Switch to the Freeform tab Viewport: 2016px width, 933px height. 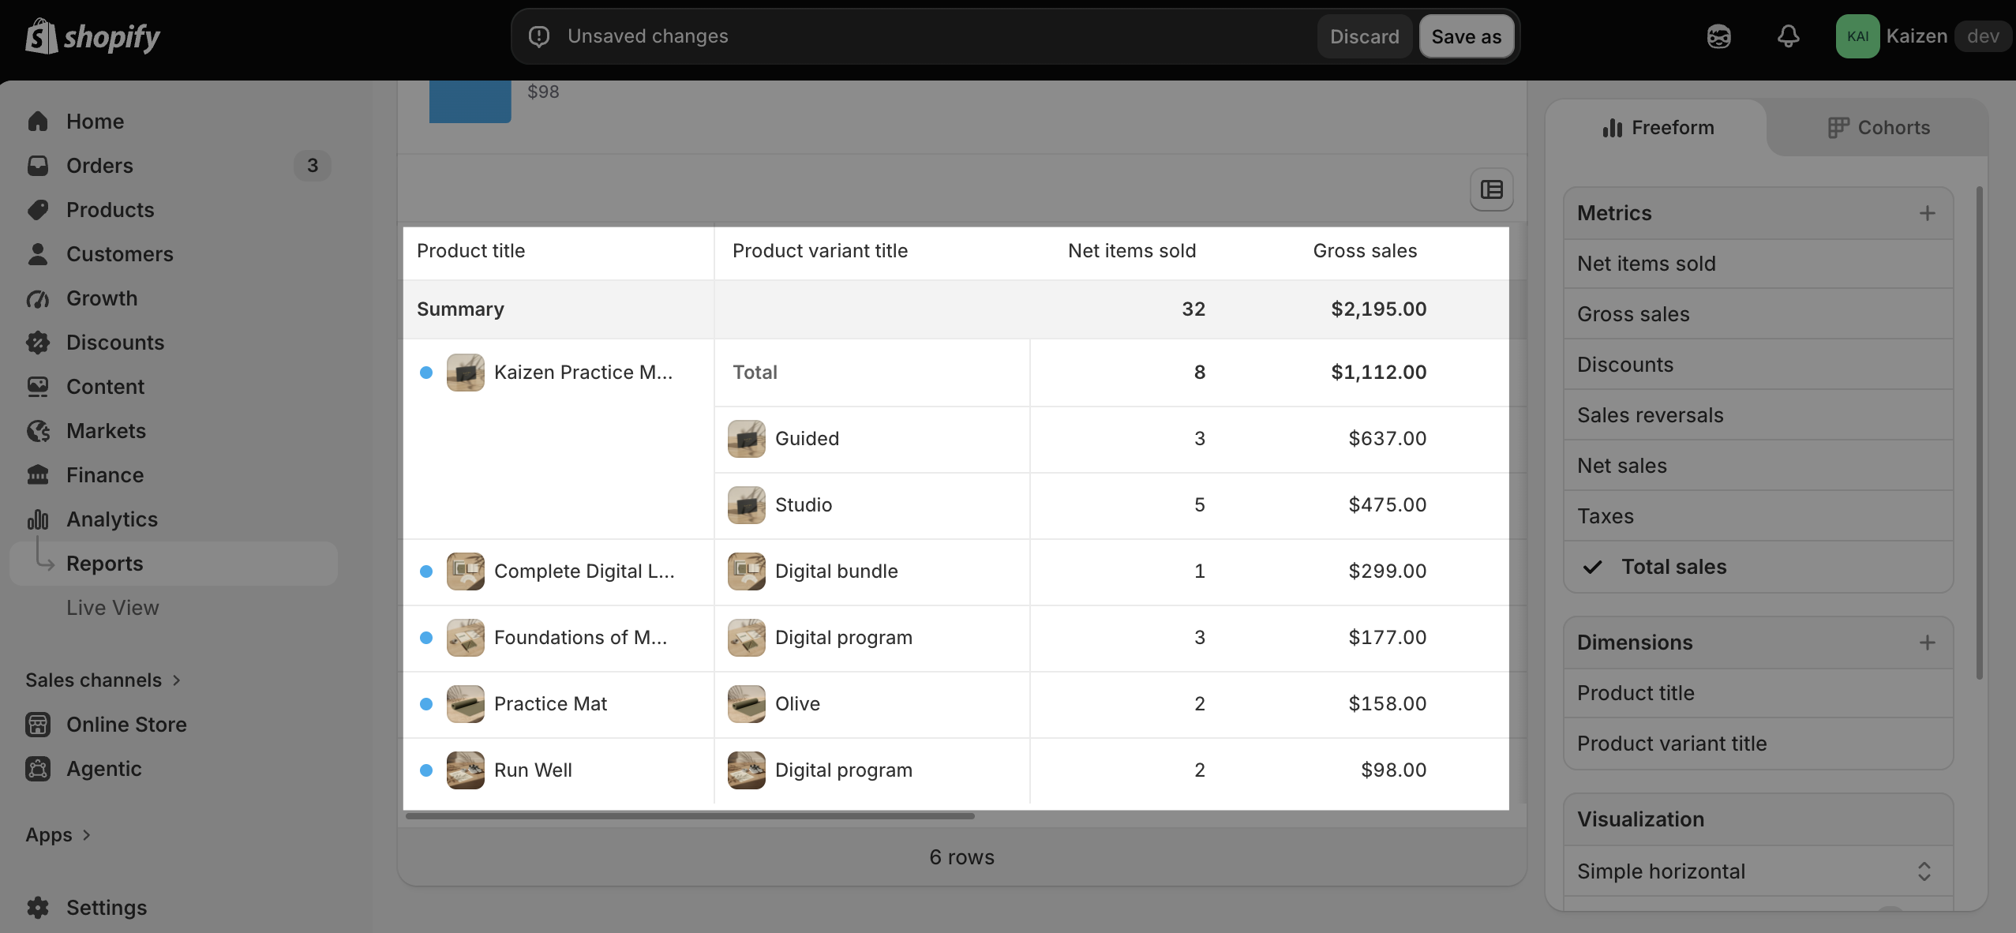pyautogui.click(x=1658, y=128)
